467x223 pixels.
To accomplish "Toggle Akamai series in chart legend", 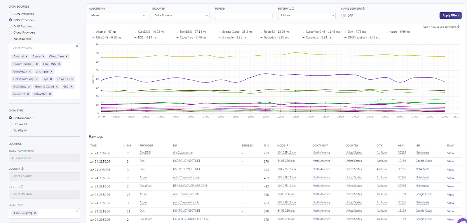I will pos(104,32).
